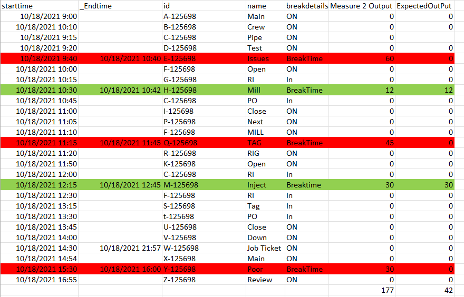Select the name cell Inject
This screenshot has width=464, height=297.
(x=265, y=185)
